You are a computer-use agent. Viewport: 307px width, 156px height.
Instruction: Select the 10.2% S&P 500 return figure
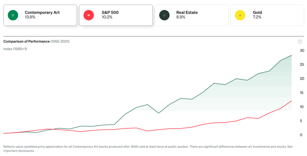coord(107,17)
